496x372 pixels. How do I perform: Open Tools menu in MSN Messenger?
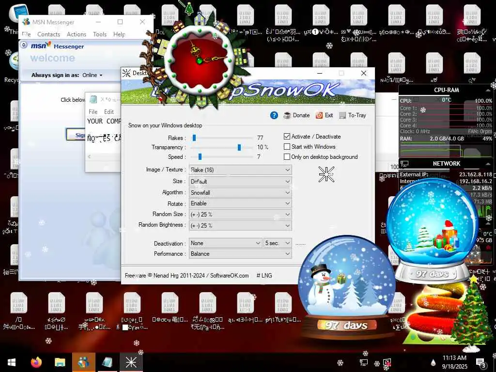coord(100,34)
